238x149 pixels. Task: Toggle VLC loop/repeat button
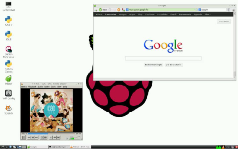tap(55, 138)
